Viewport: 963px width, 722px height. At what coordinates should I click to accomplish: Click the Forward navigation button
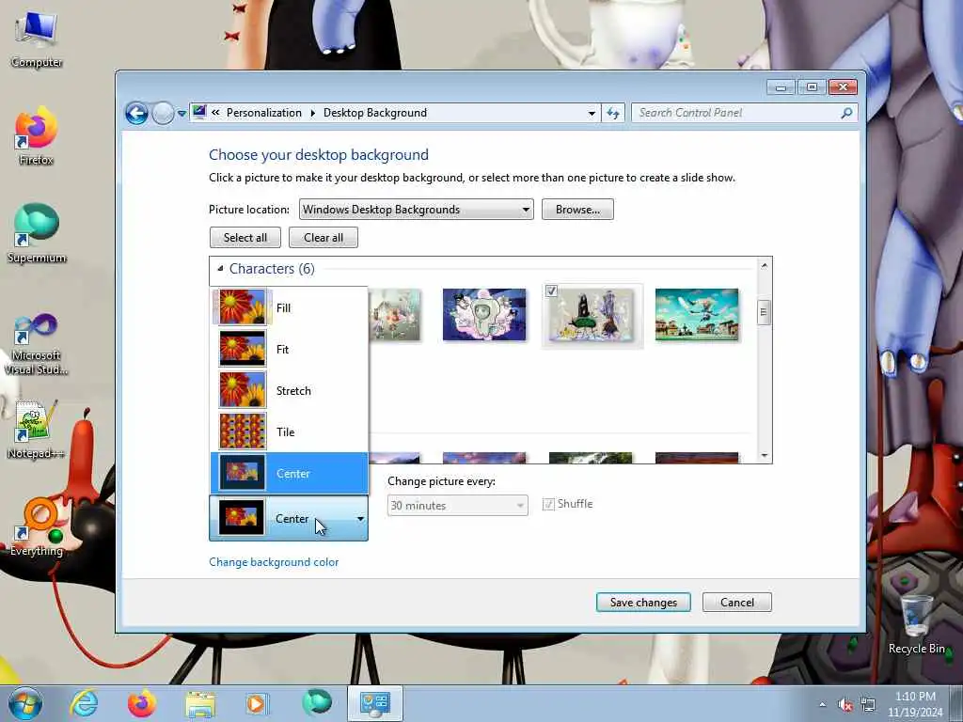163,113
